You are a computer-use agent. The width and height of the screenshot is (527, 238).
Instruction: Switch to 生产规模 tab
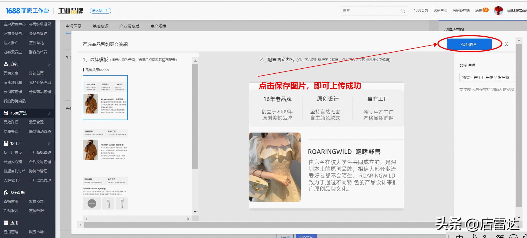(x=158, y=26)
